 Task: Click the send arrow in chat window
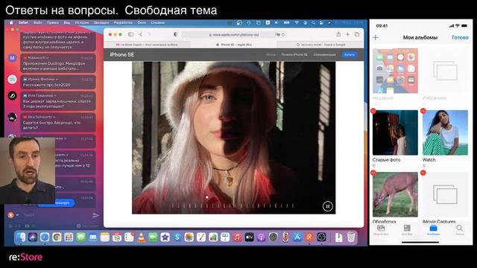pyautogui.click(x=95, y=215)
